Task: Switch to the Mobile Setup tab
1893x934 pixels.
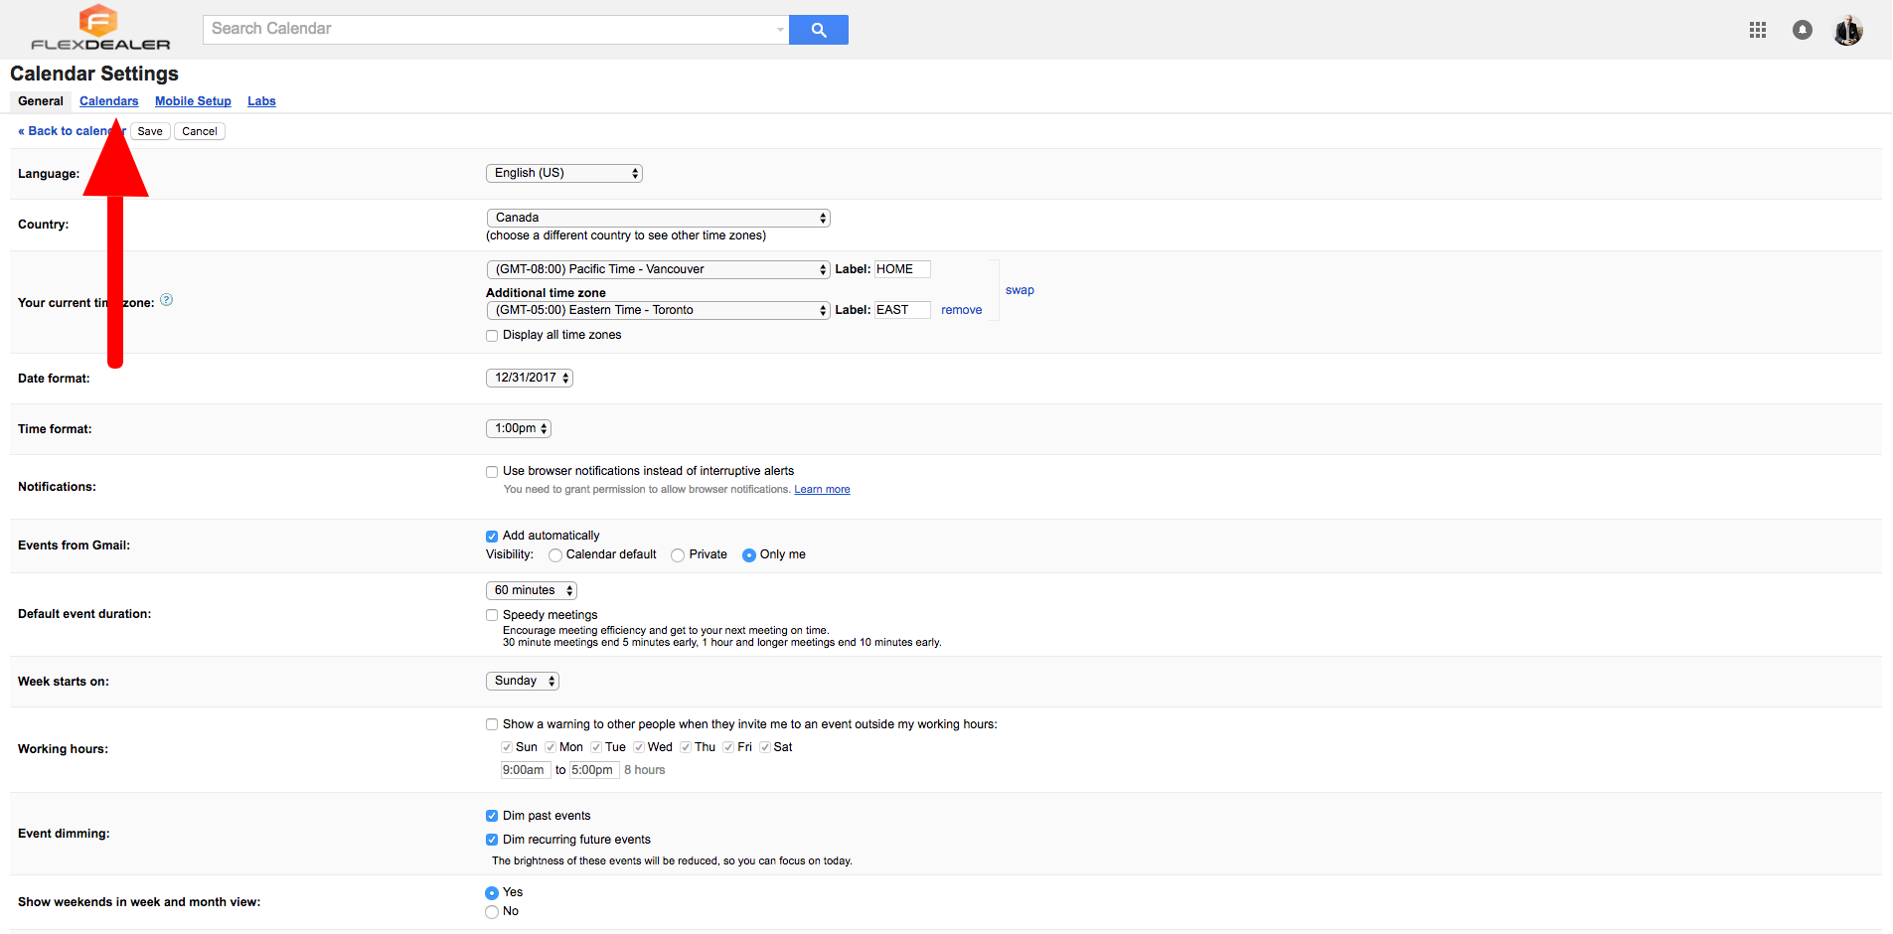Action: 193,101
